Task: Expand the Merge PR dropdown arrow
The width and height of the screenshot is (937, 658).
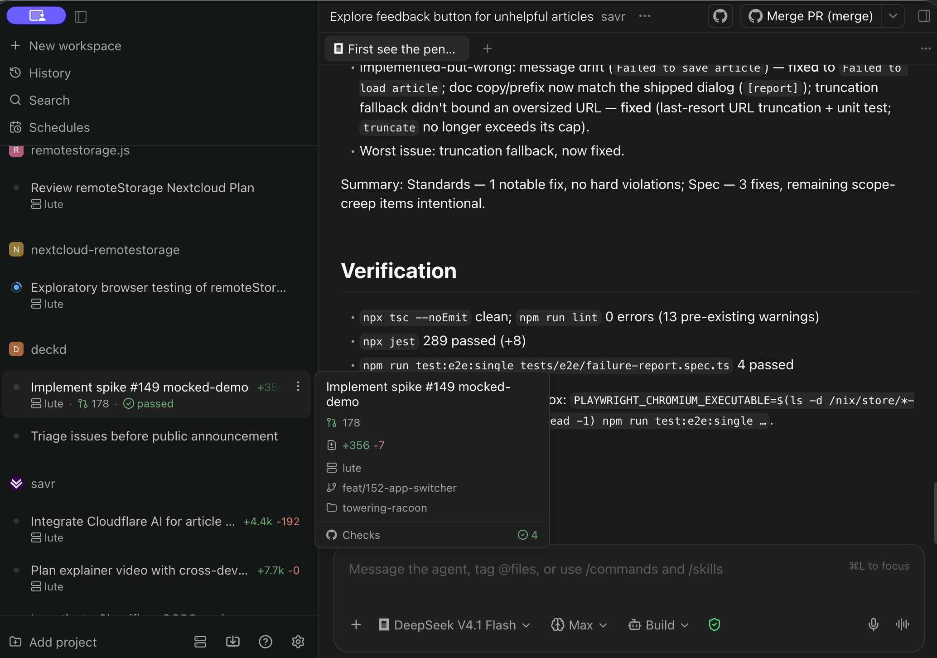Action: click(893, 16)
